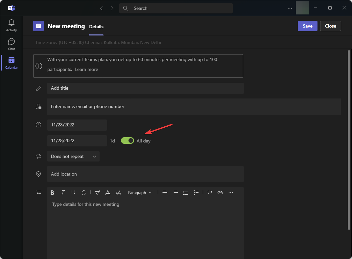Go back with the left arrow
Image resolution: width=352 pixels, height=259 pixels.
point(102,8)
